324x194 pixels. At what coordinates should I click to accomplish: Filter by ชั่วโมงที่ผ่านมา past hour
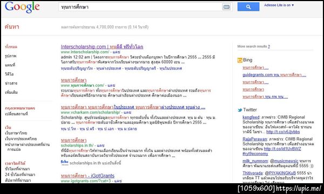[17, 169]
